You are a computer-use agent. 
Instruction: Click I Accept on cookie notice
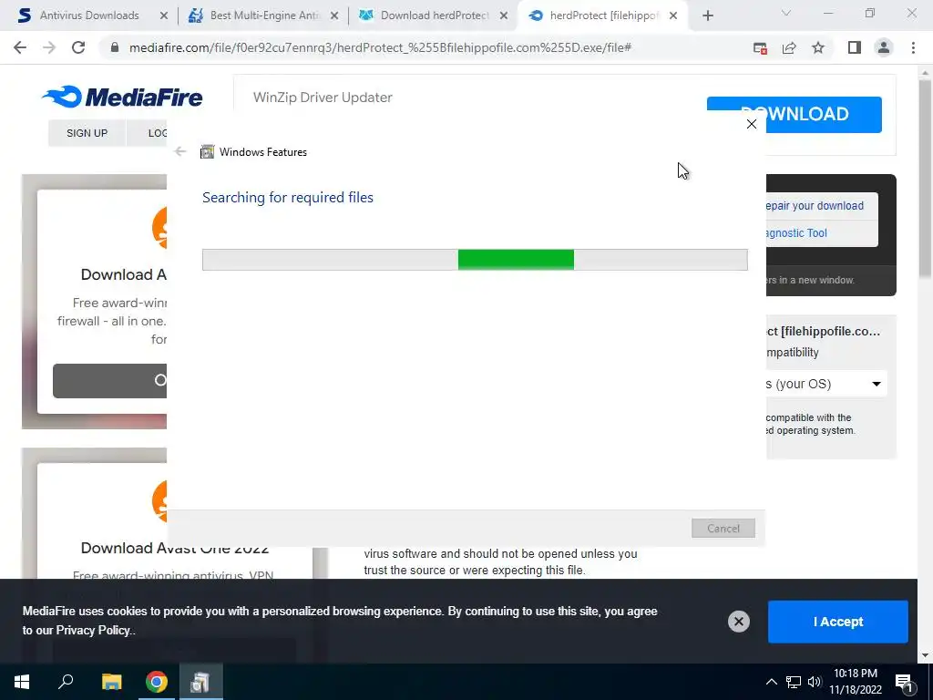click(x=838, y=622)
